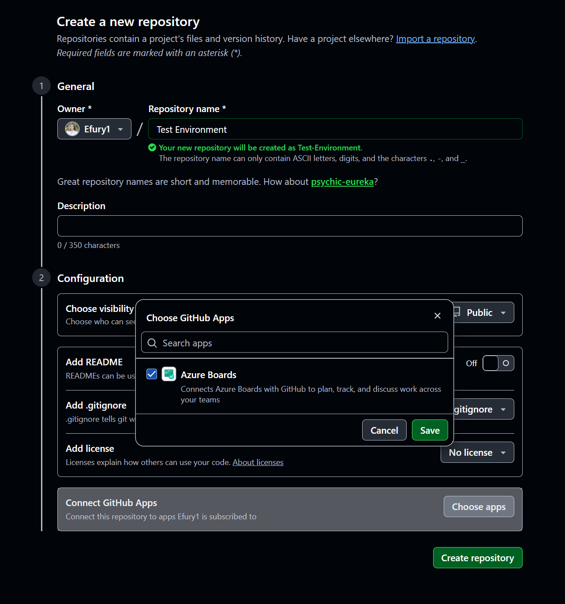This screenshot has height=604, width=565.
Task: Click the '0 / 350 characters' counter text
Action: coord(89,245)
